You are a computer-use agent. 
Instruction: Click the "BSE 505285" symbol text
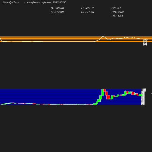pyautogui.click(x=60, y=2)
